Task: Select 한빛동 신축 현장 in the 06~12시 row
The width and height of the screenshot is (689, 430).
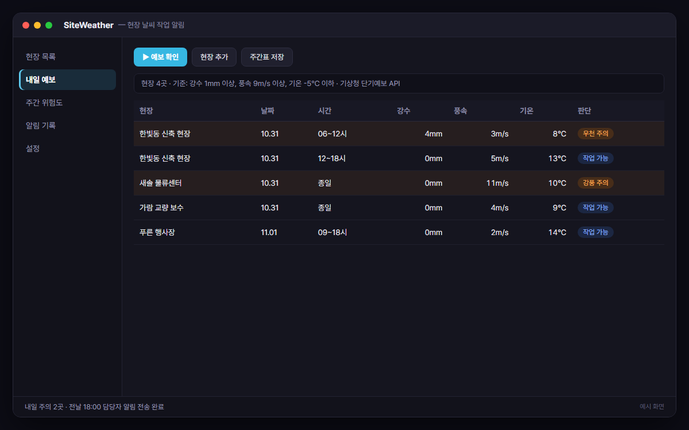Action: click(165, 134)
